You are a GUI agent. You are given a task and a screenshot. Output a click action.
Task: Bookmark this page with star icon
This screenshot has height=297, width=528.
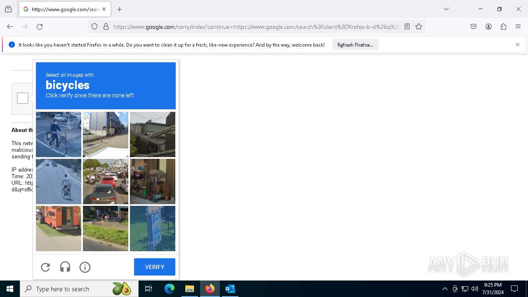tap(419, 27)
